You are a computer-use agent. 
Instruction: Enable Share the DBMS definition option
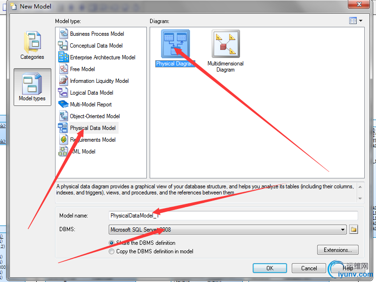tap(111, 243)
